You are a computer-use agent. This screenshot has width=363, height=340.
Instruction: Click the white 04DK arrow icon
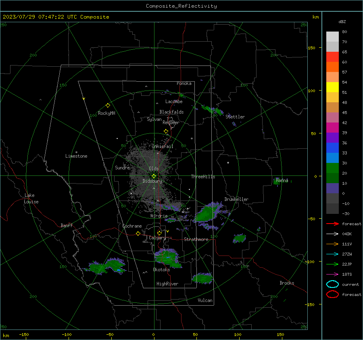tap(332, 234)
